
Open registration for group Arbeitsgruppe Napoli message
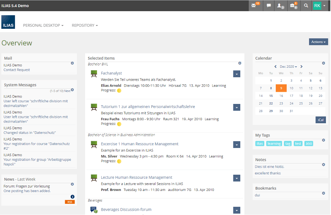pos(37,162)
